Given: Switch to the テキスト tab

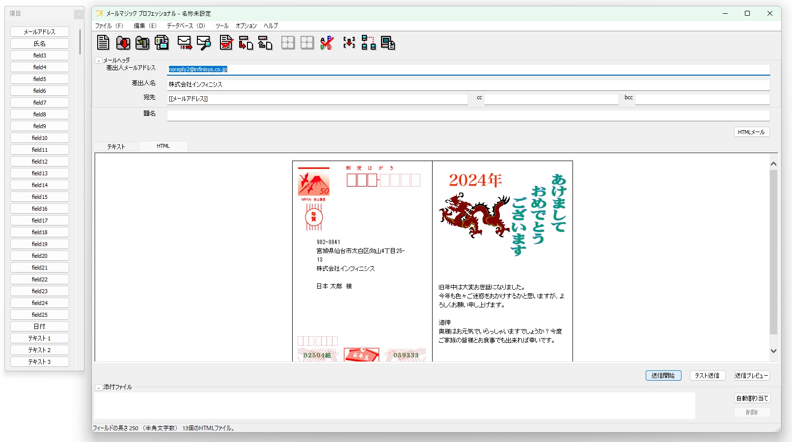Looking at the screenshot, I should [x=116, y=146].
